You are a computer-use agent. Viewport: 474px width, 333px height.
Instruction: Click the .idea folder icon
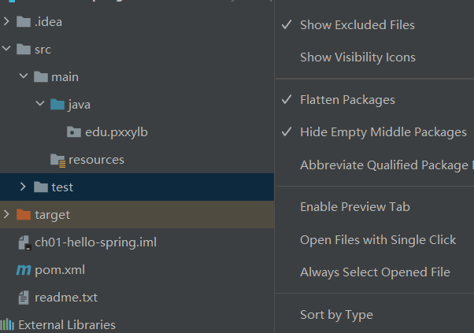coord(23,21)
